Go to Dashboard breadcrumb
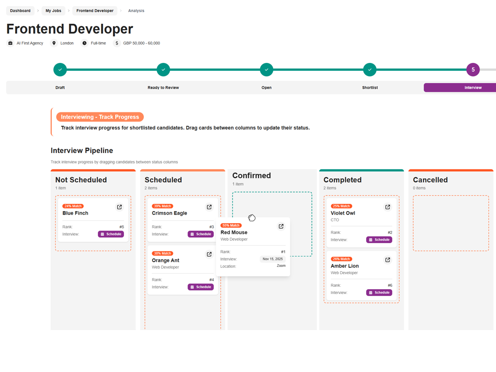Screen dimensions: 496x372 (20, 11)
